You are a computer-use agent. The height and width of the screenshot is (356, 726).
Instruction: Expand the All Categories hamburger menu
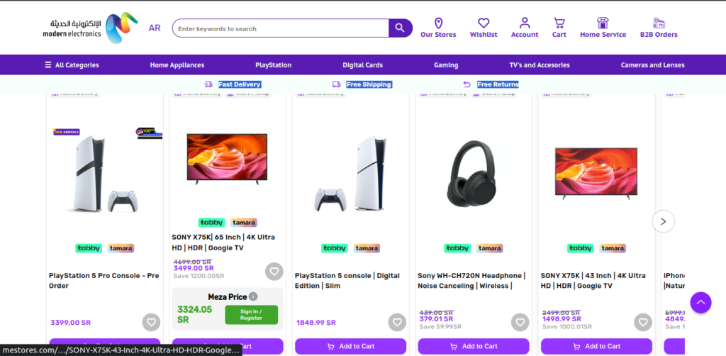[x=72, y=65]
